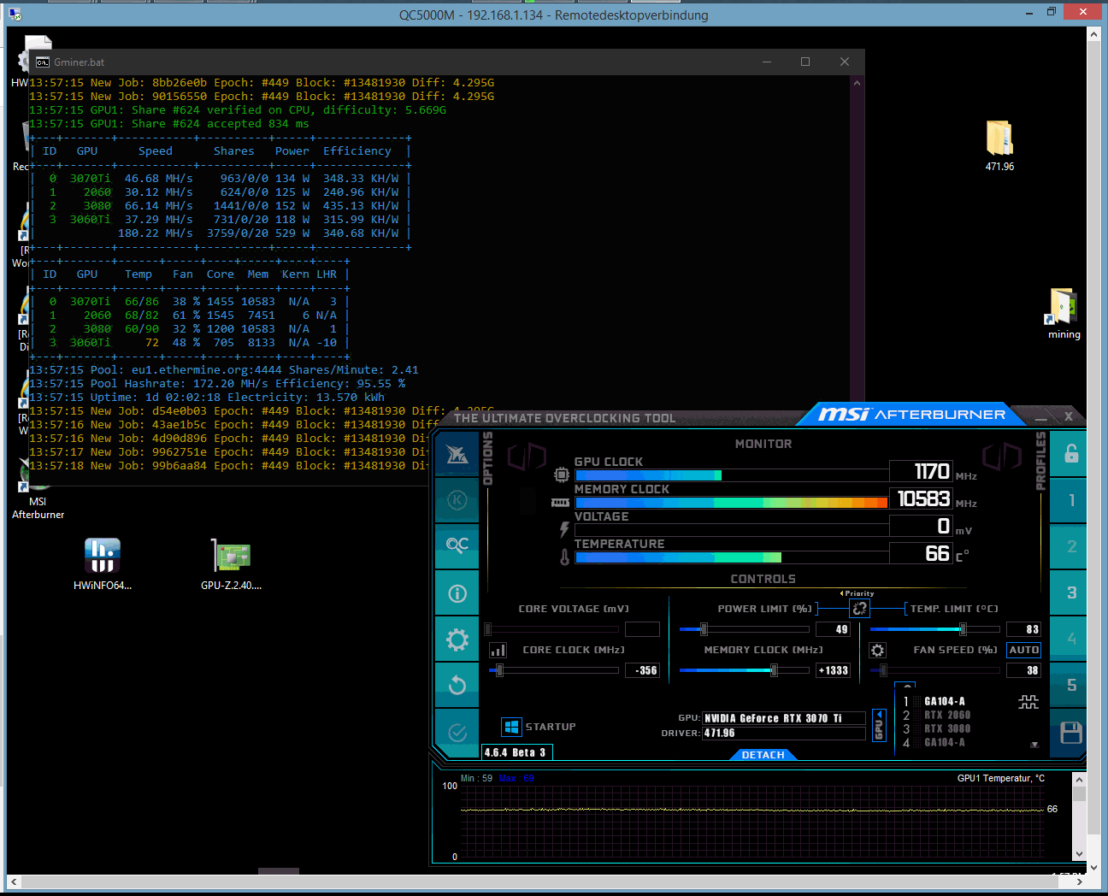Image resolution: width=1108 pixels, height=896 pixels.
Task: Click the Gminer.bat console window icon
Action: point(43,62)
